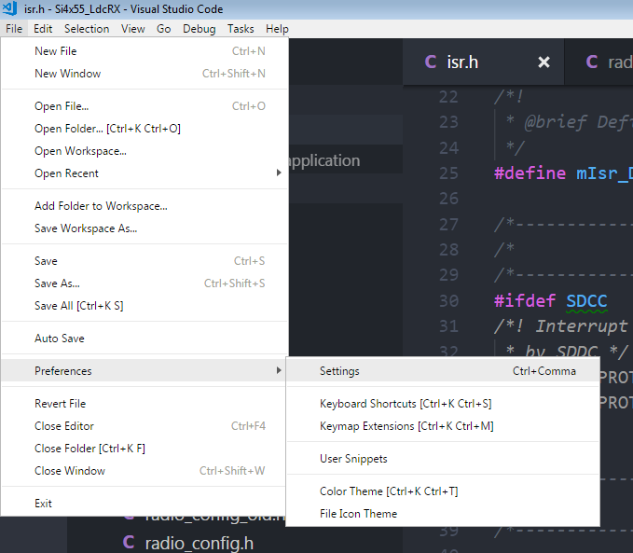Open the Debug menu in menu bar
This screenshot has width=633, height=553.
(199, 29)
